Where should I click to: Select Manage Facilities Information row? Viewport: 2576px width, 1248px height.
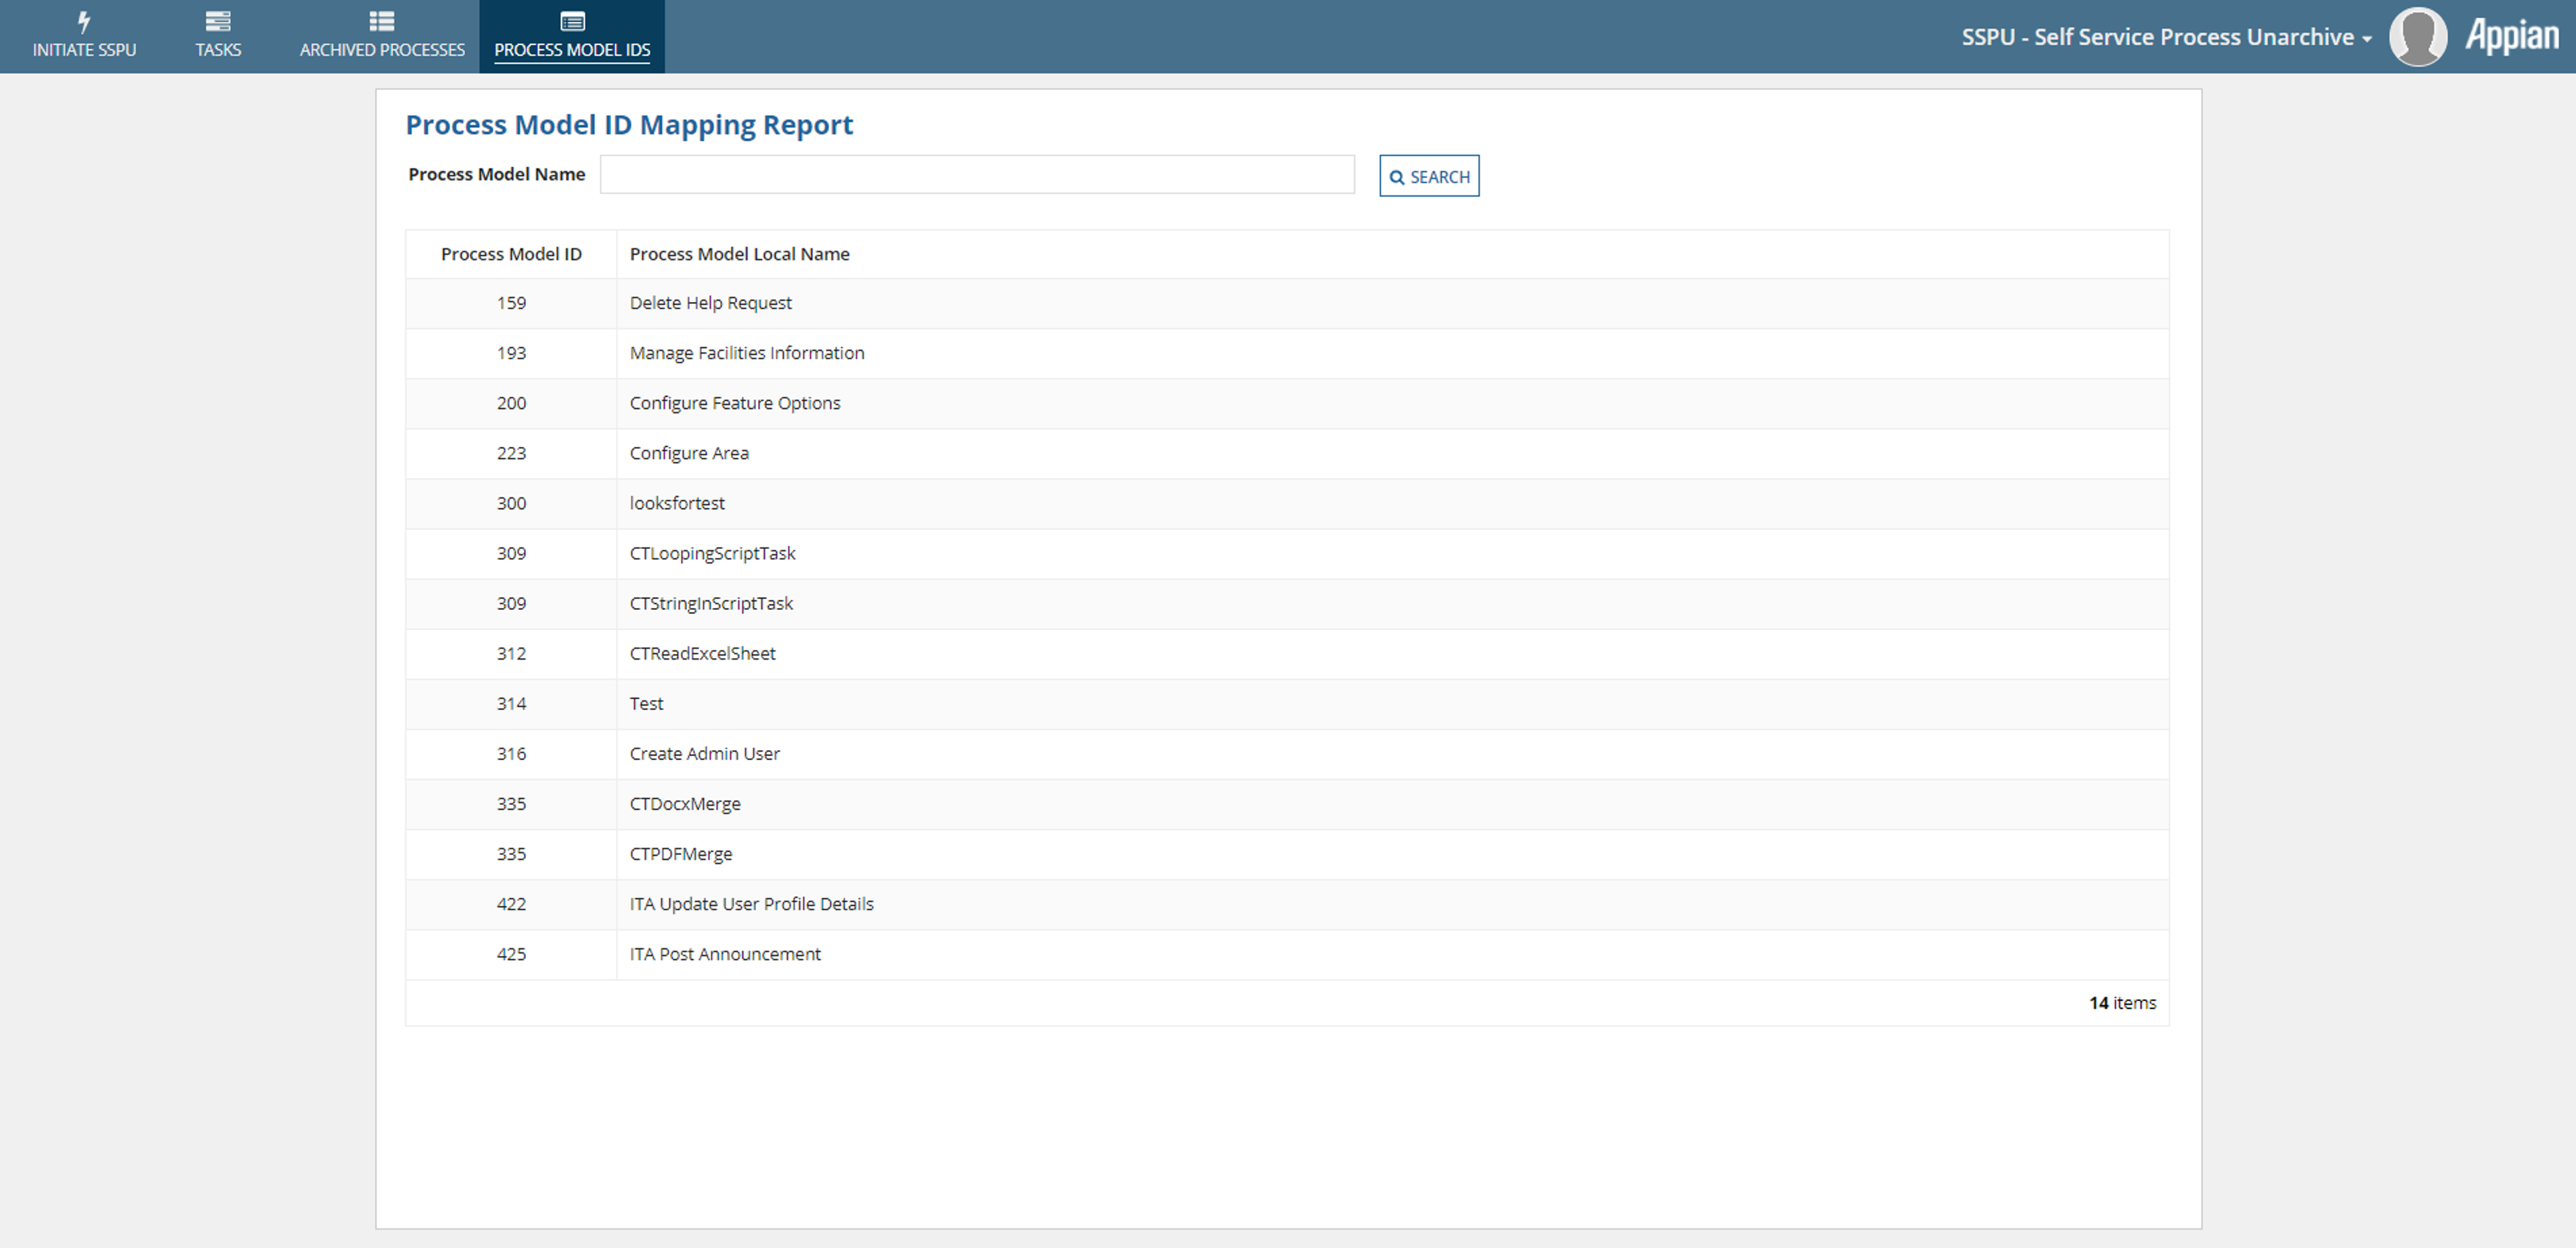tap(1287, 353)
